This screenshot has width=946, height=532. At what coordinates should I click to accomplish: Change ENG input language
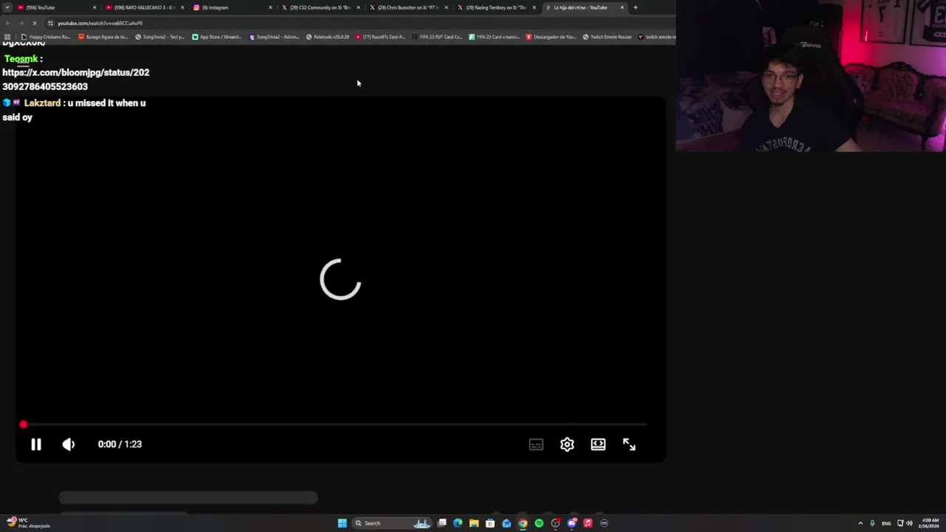tap(886, 523)
